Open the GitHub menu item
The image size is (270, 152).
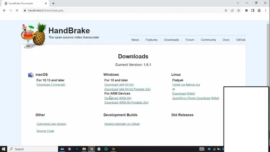tap(240, 40)
